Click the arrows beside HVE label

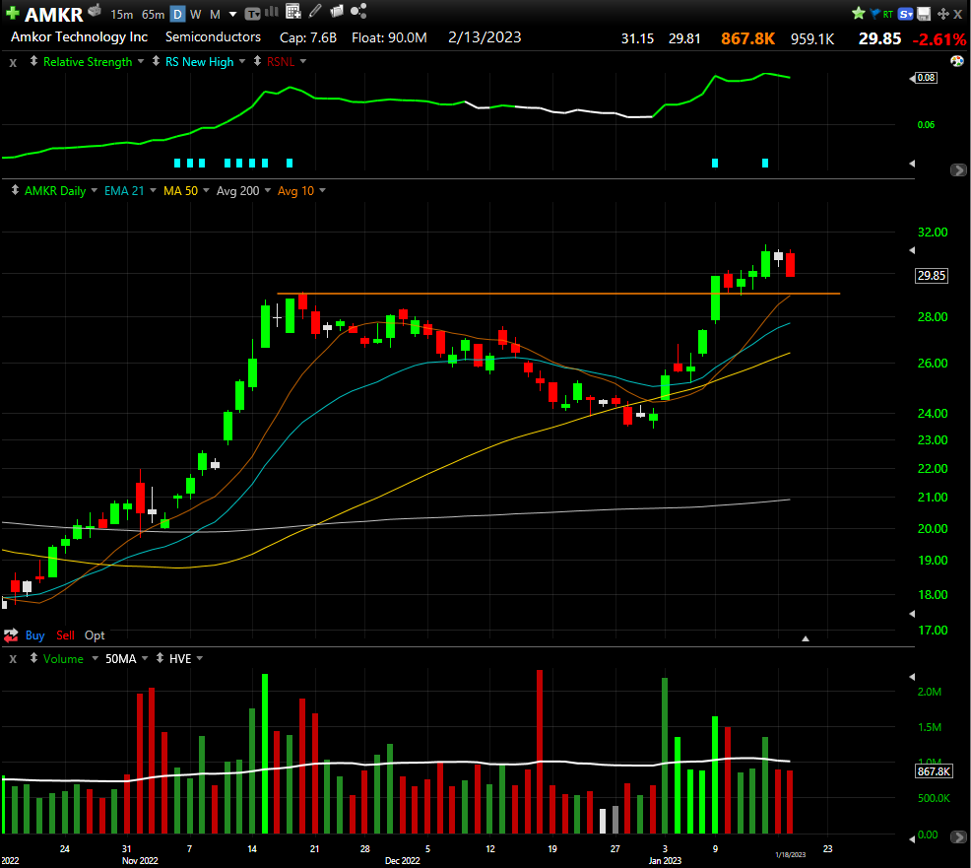pyautogui.click(x=160, y=657)
